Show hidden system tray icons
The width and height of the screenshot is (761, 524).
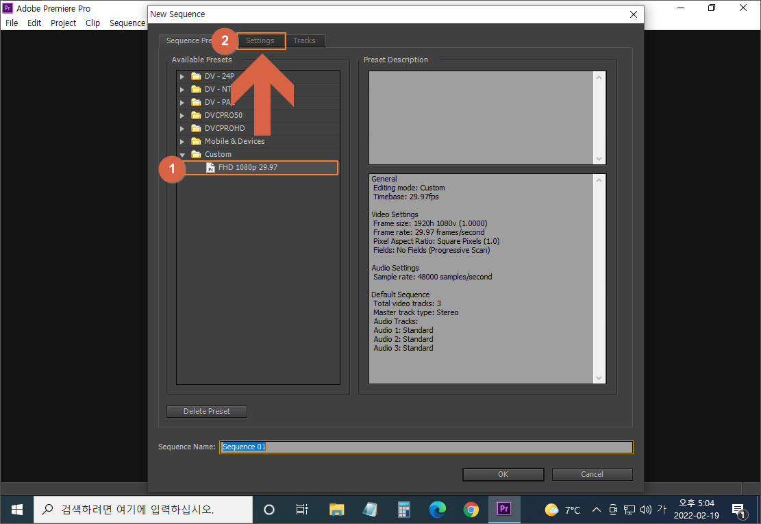597,510
